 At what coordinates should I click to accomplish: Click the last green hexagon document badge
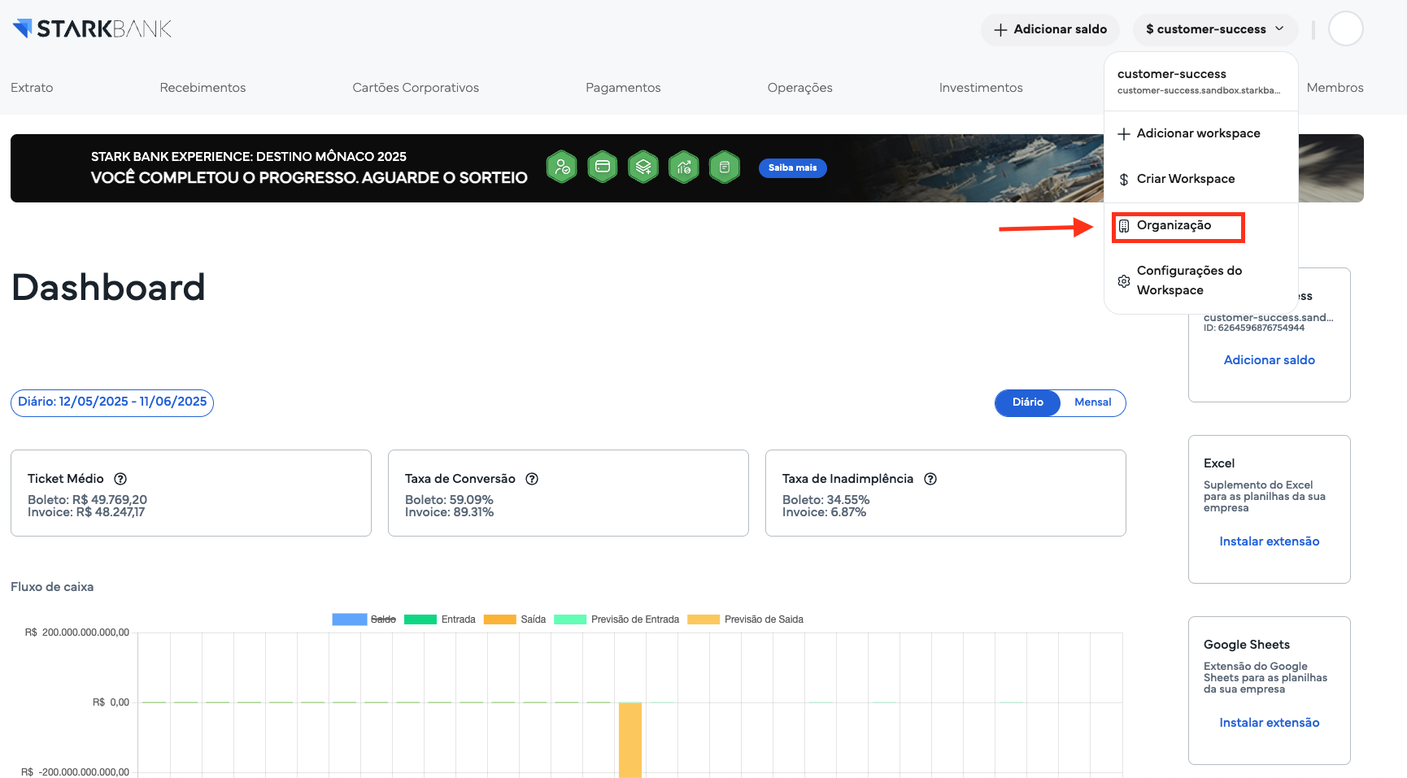pyautogui.click(x=725, y=167)
